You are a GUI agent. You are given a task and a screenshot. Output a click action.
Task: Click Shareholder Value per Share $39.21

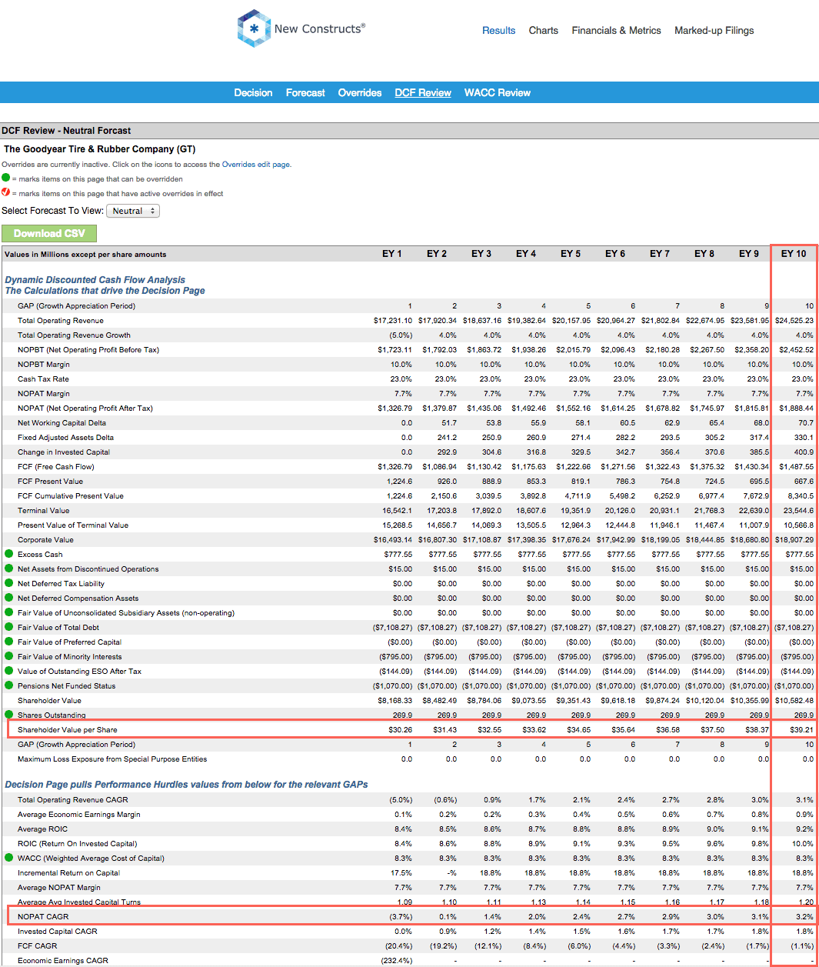click(801, 730)
